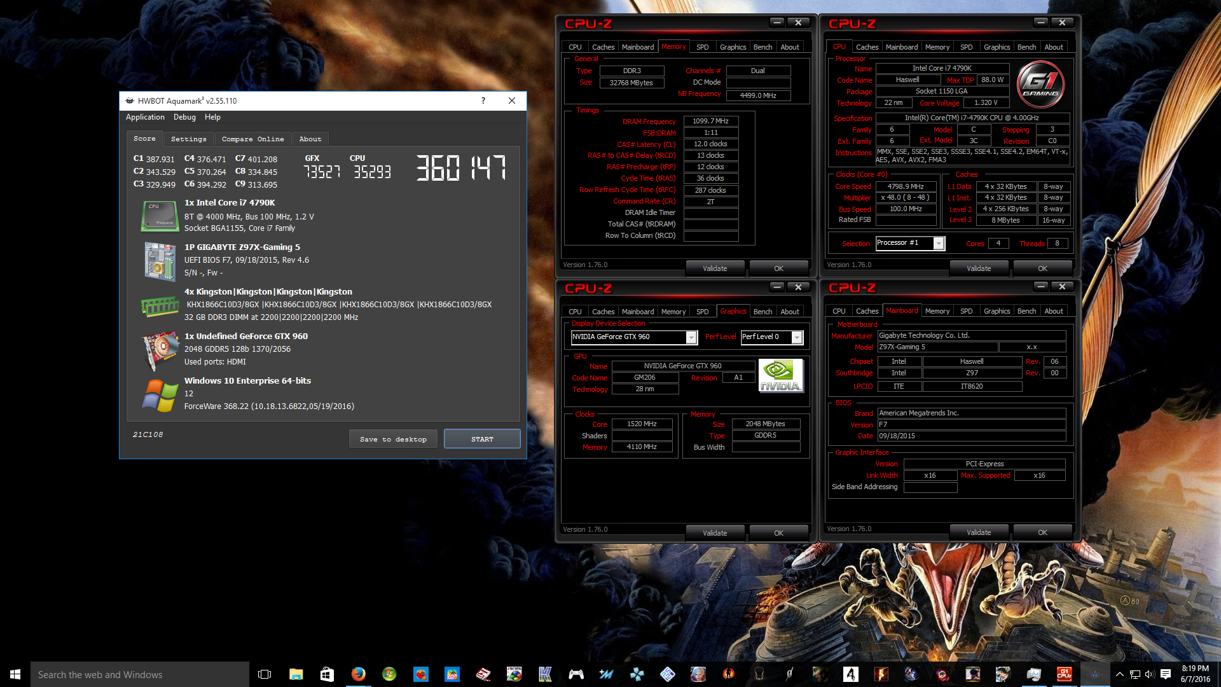Show hidden system tray icons
Image resolution: width=1221 pixels, height=687 pixels.
[1120, 674]
